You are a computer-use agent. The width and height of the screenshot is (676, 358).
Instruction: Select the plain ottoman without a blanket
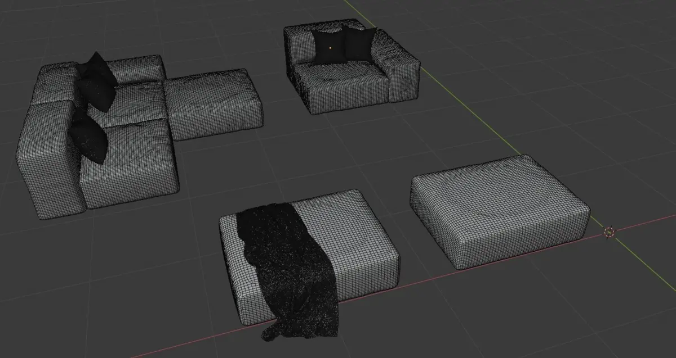tap(499, 213)
